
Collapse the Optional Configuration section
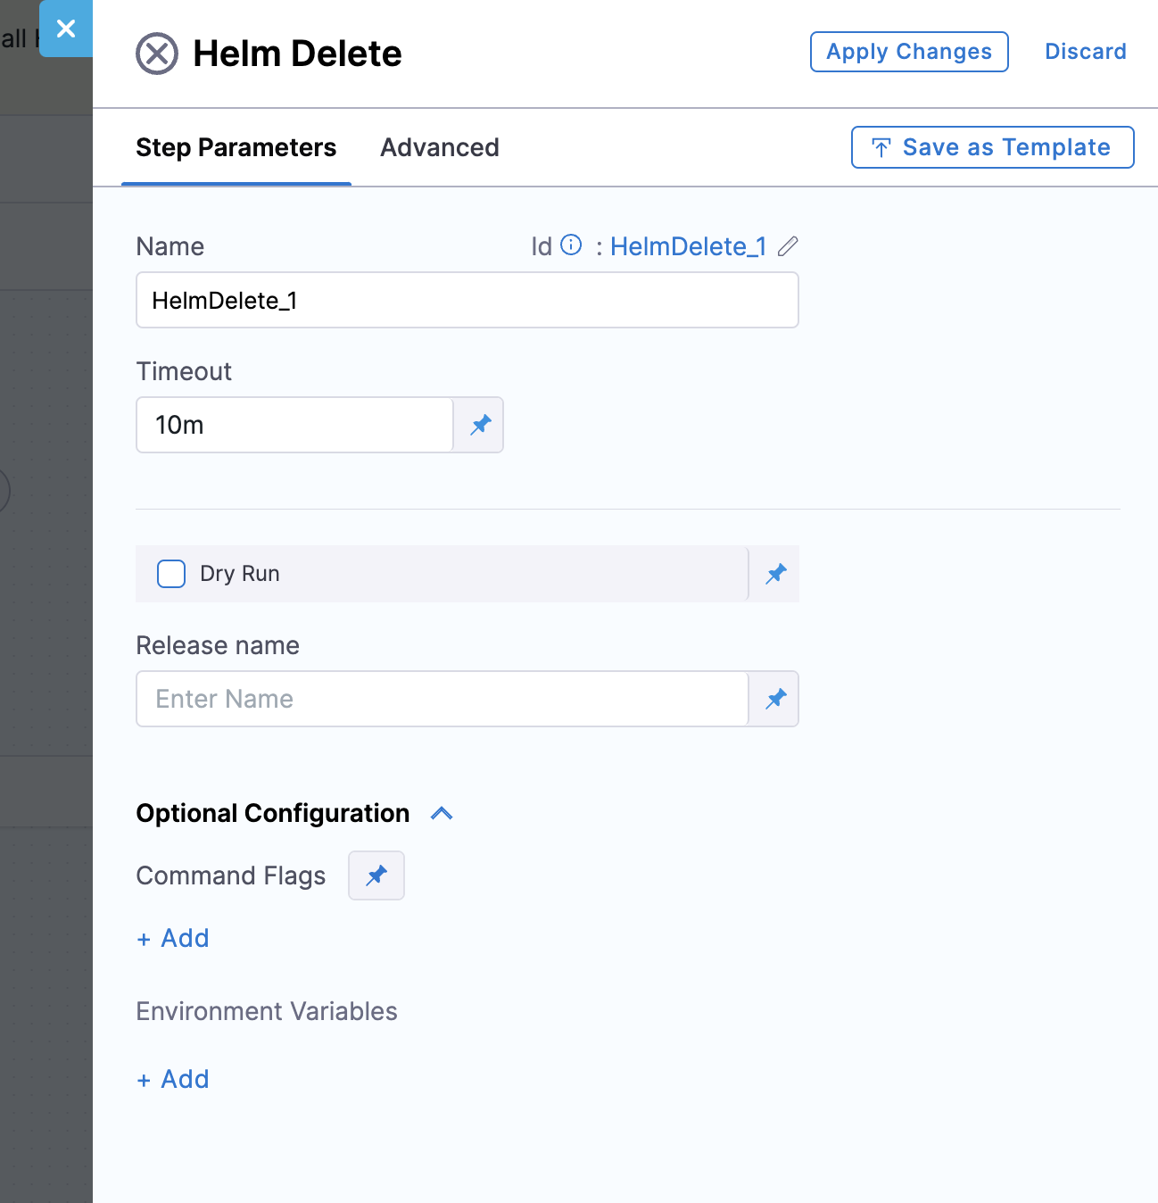click(442, 813)
